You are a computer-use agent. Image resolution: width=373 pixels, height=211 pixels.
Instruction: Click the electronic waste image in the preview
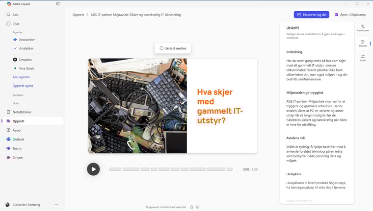pos(137,106)
